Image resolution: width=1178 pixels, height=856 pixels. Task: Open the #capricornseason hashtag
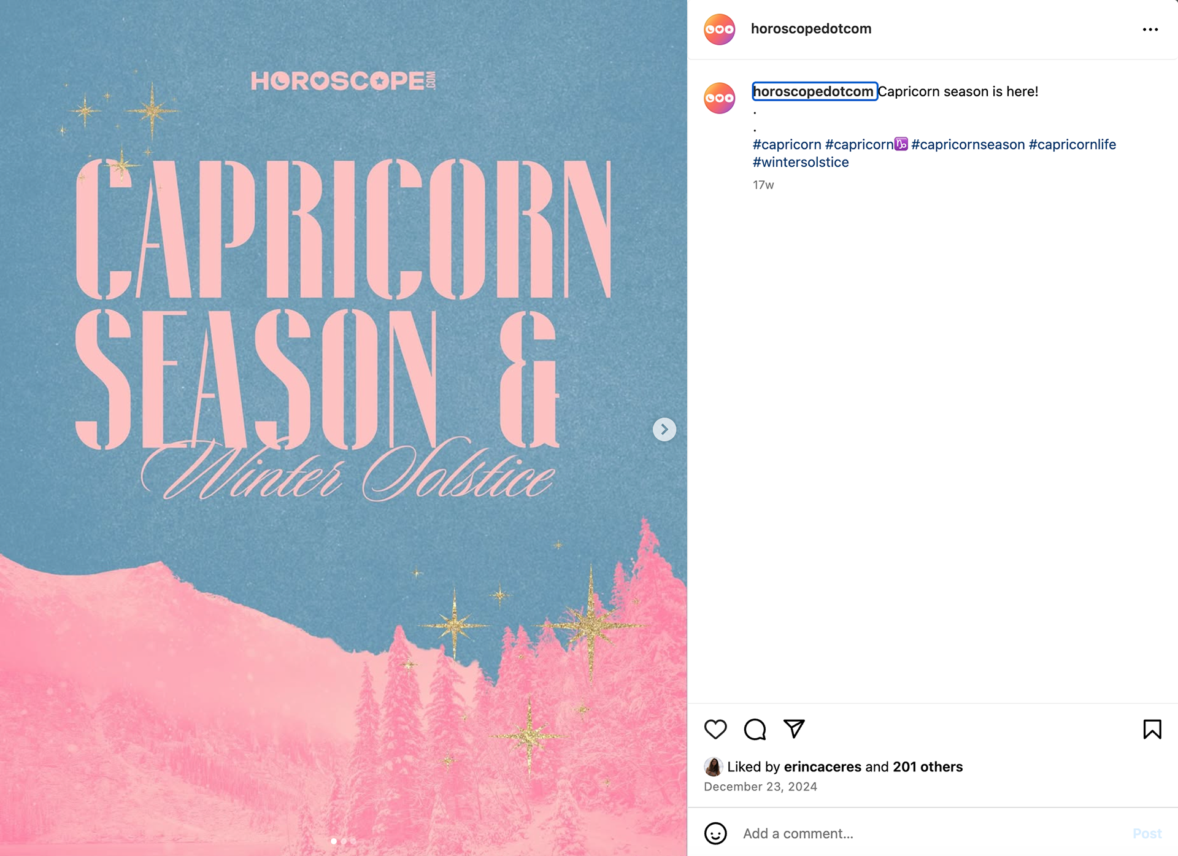pos(968,144)
